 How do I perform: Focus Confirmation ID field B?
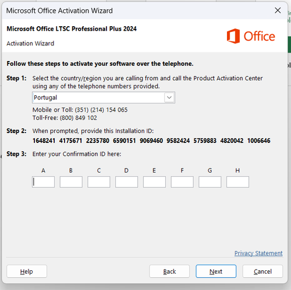(71, 182)
